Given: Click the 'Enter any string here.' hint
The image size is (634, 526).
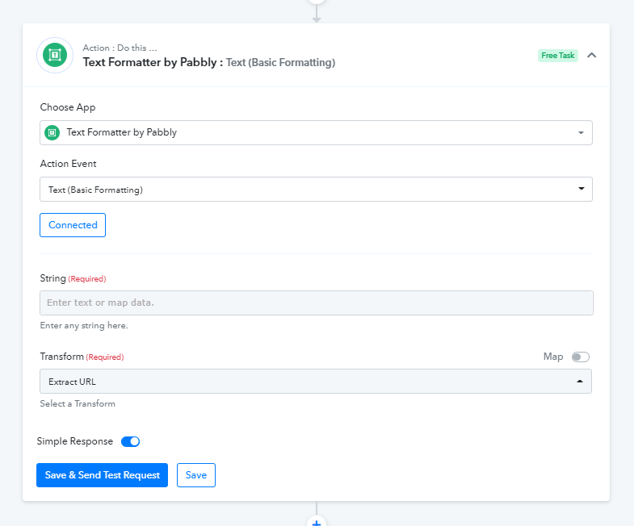Looking at the screenshot, I should click(84, 326).
